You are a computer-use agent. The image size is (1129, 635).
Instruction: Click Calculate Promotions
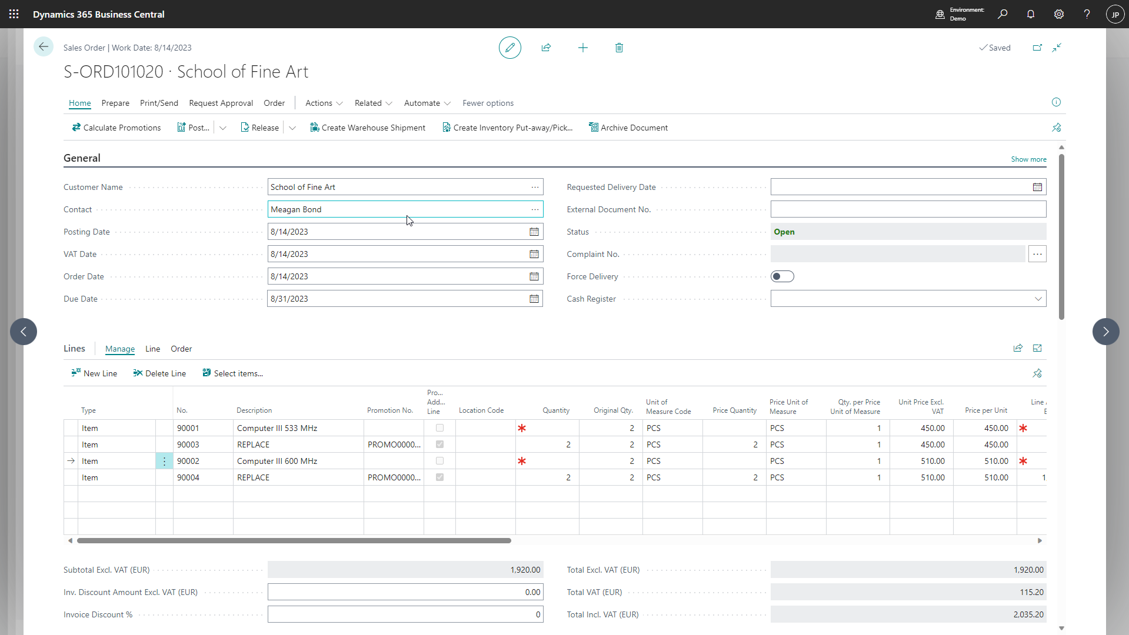[x=116, y=128]
